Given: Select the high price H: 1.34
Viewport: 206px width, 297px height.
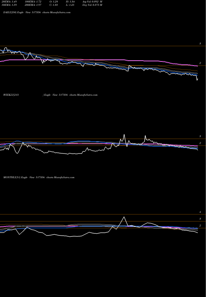Looking at the screenshot, I should pyautogui.click(x=70, y=2).
